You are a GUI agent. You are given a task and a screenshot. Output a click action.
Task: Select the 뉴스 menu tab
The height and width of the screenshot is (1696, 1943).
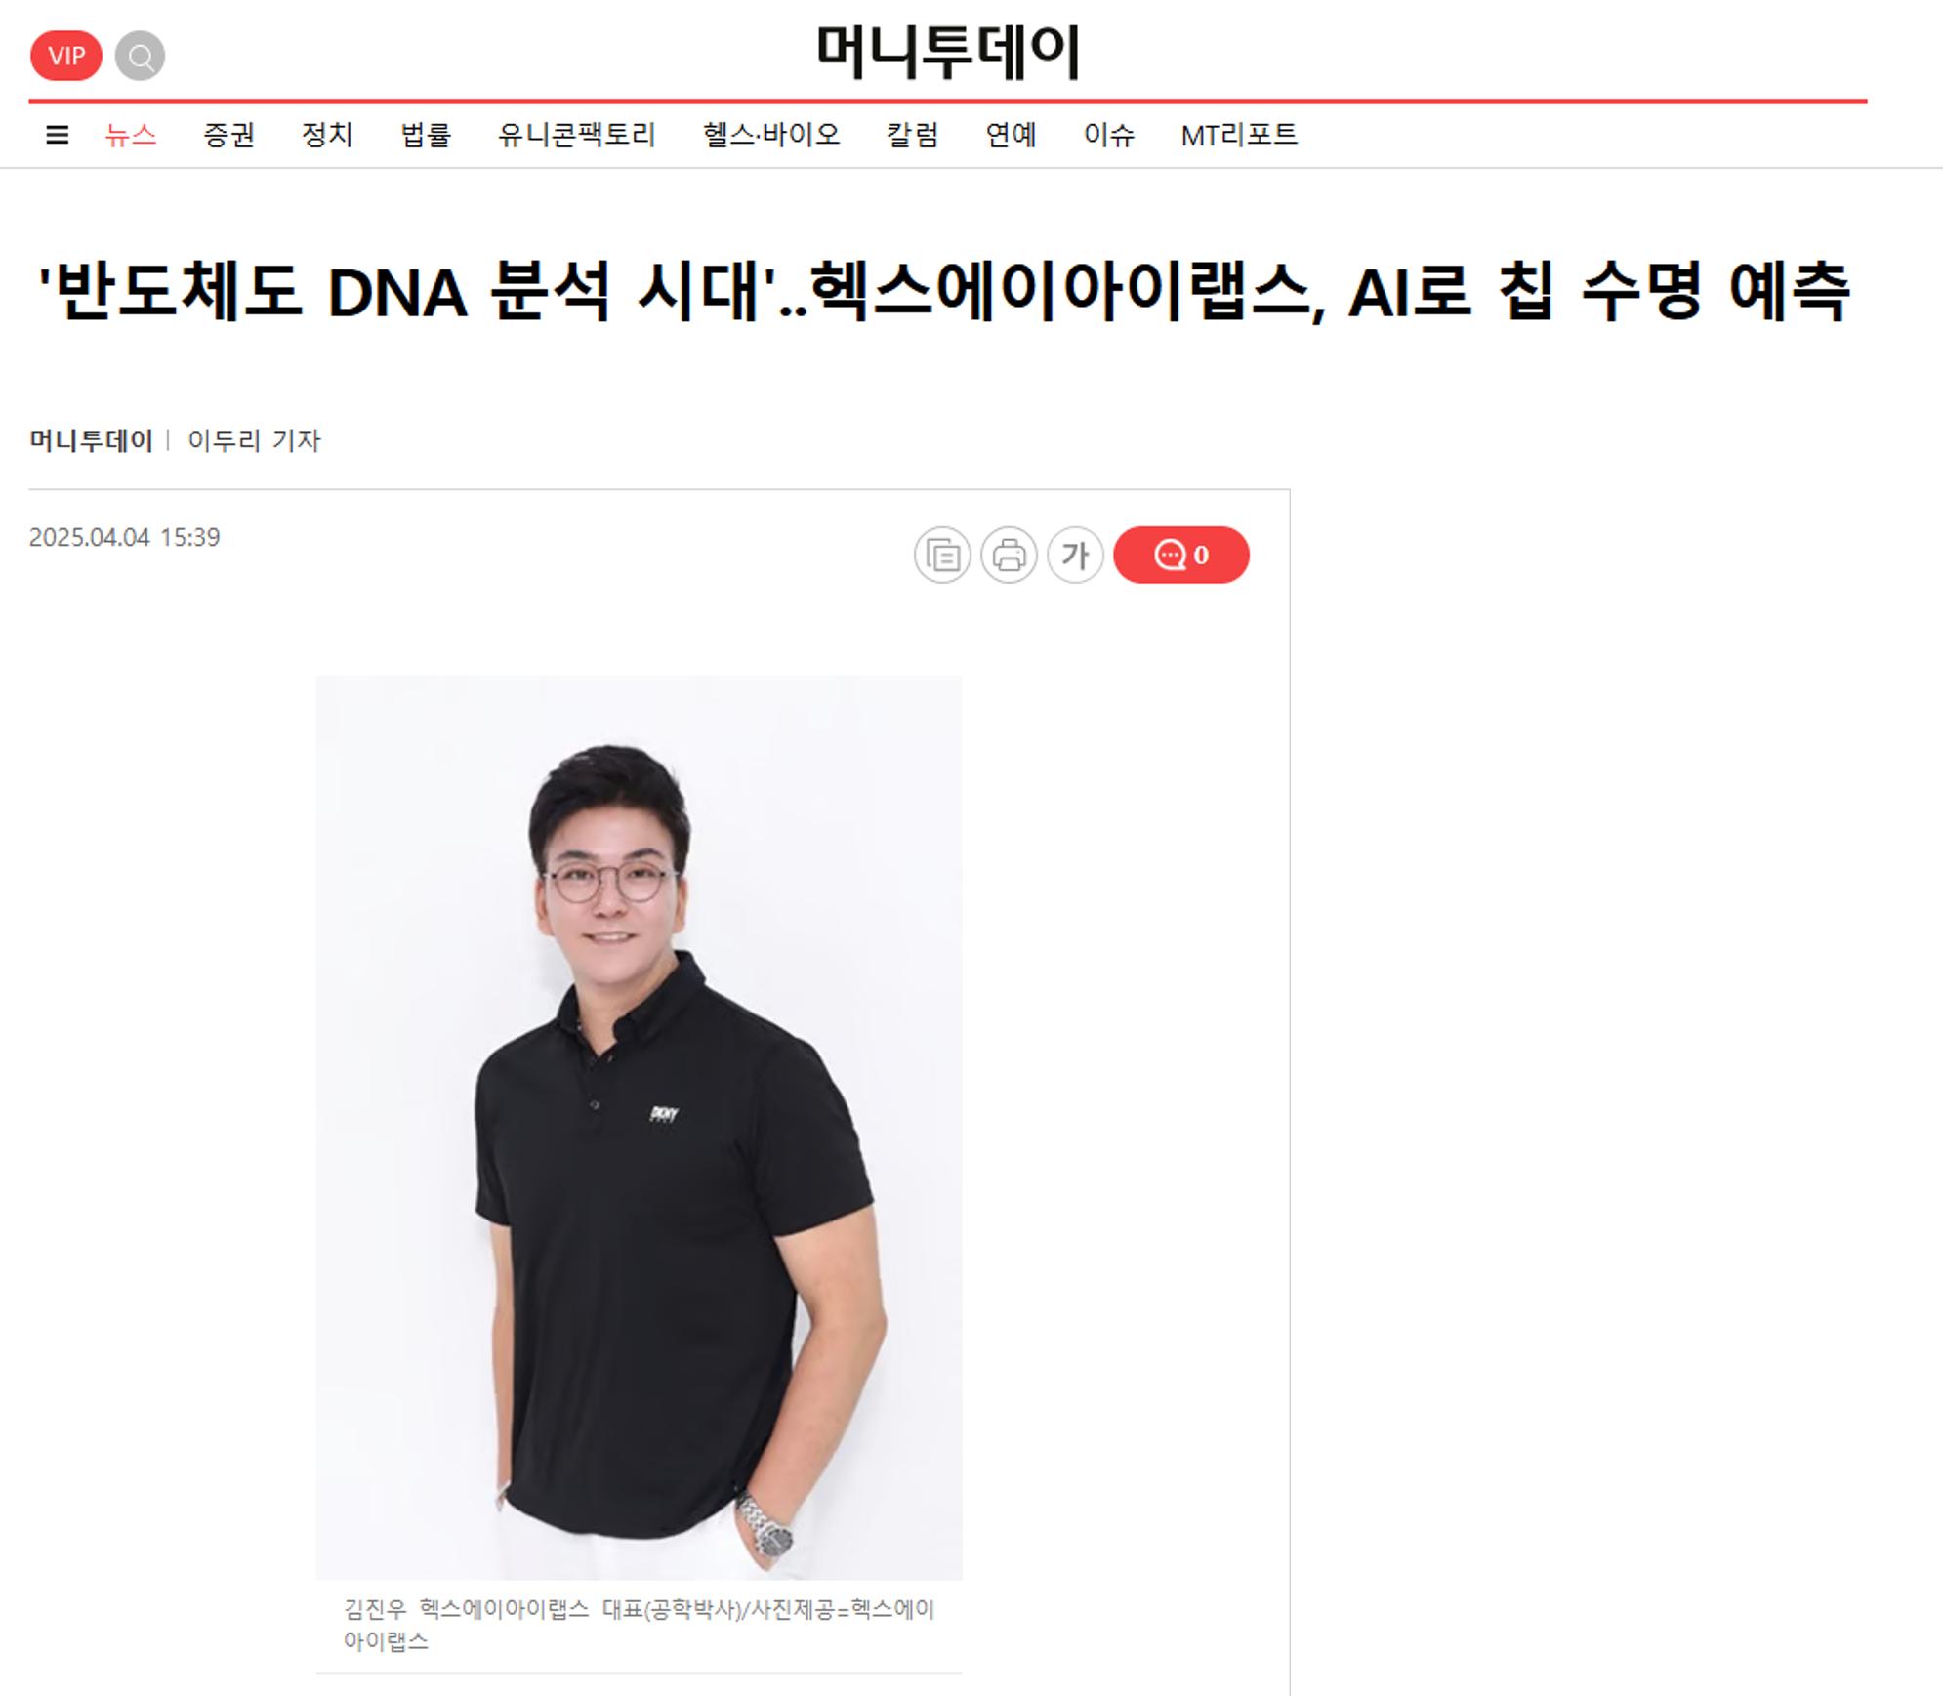131,135
